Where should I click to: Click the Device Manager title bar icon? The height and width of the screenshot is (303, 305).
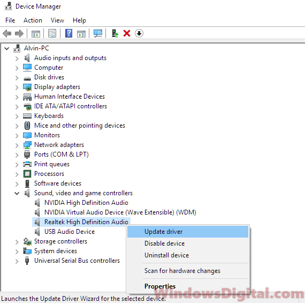[8, 6]
